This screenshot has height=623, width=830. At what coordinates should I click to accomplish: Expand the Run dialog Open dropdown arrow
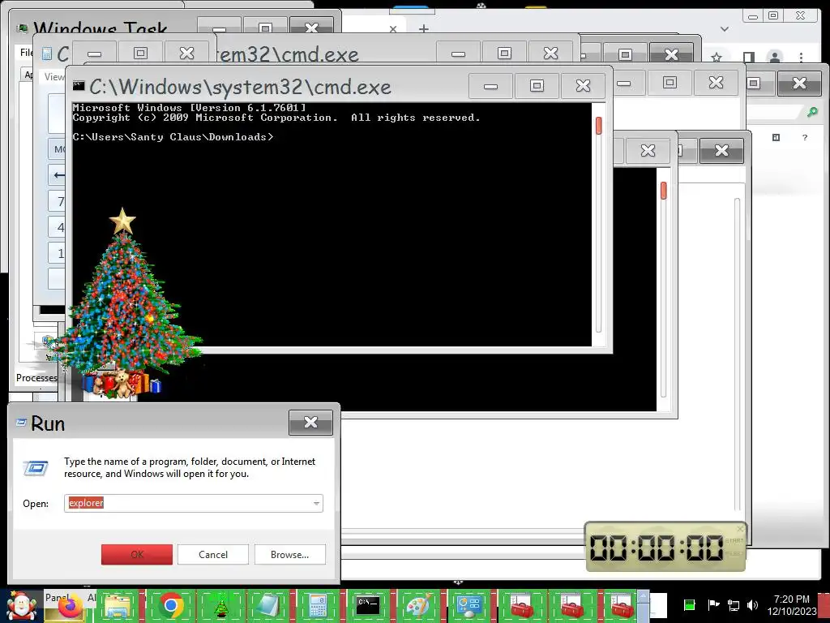pyautogui.click(x=316, y=503)
